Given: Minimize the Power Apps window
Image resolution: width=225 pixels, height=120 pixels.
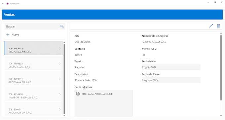Looking at the screenshot, I should (x=208, y=2).
